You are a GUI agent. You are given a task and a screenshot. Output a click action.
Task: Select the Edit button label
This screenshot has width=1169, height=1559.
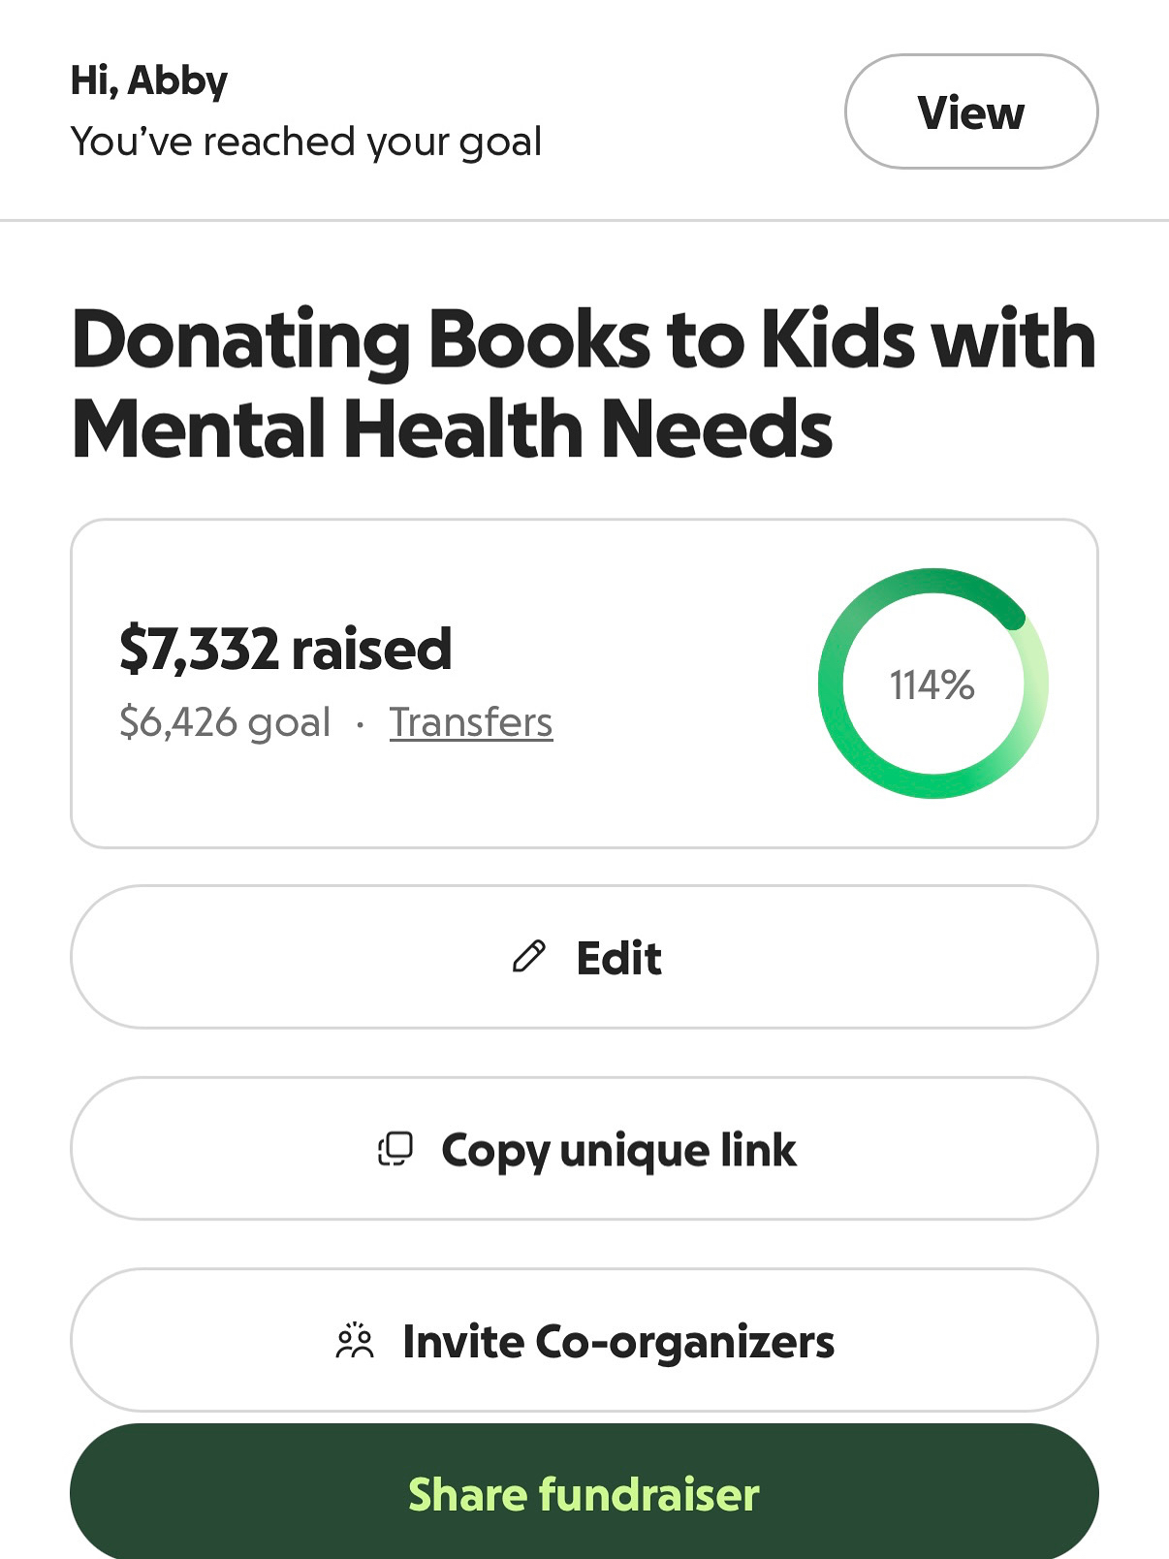click(x=618, y=958)
